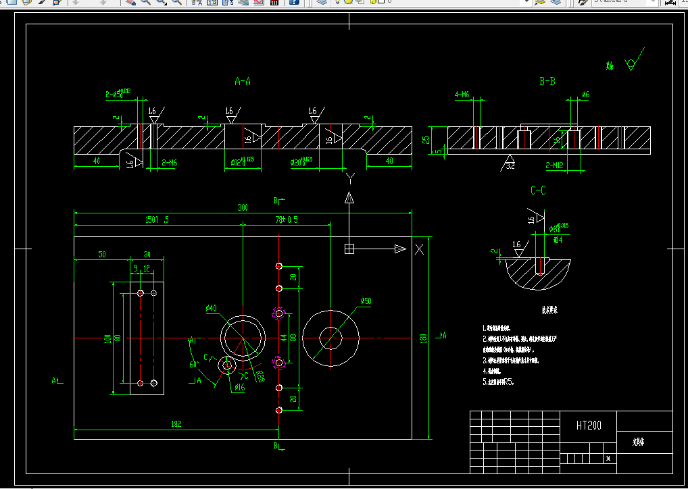Click the ø16 diameter label
Screen dimensions: 688x489
(239, 387)
